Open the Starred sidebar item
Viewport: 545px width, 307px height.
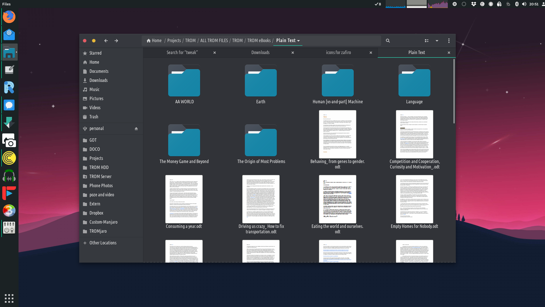95,53
